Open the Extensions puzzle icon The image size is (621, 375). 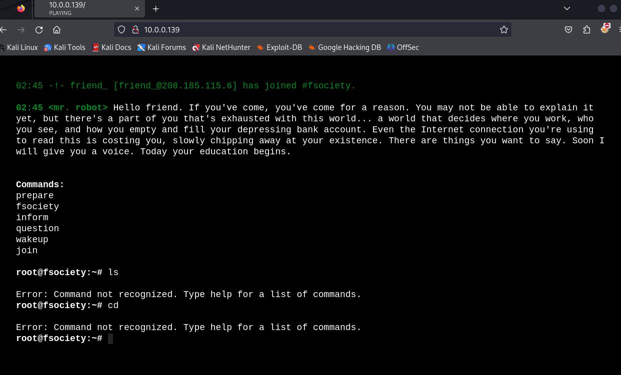[x=586, y=30]
